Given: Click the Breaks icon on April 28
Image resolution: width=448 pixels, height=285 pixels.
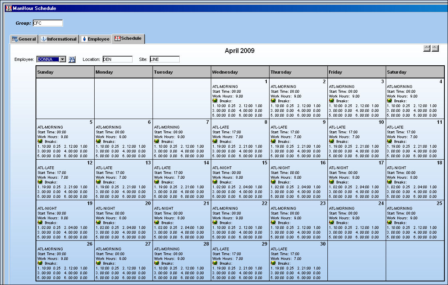Looking at the screenshot, I should pyautogui.click(x=157, y=263).
